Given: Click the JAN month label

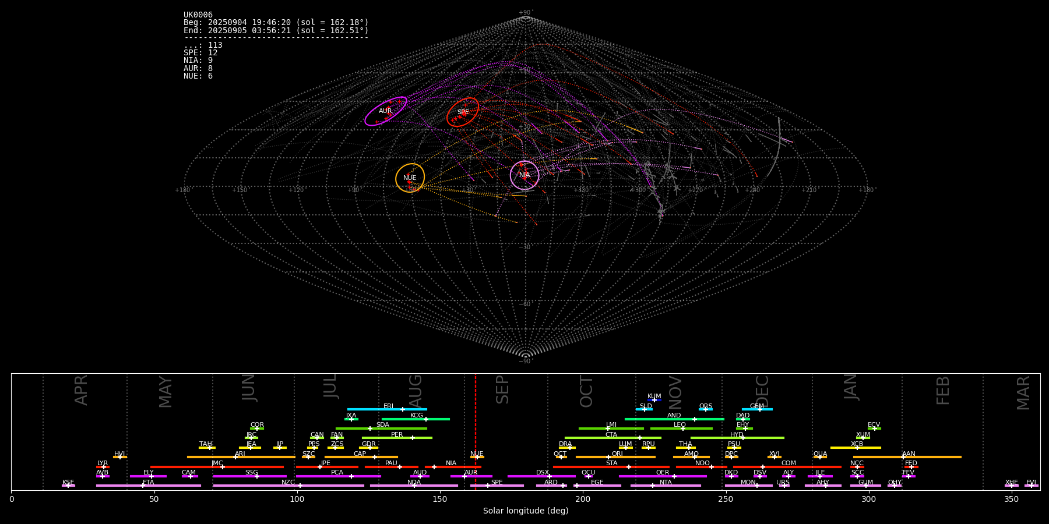Looking at the screenshot, I should (850, 387).
